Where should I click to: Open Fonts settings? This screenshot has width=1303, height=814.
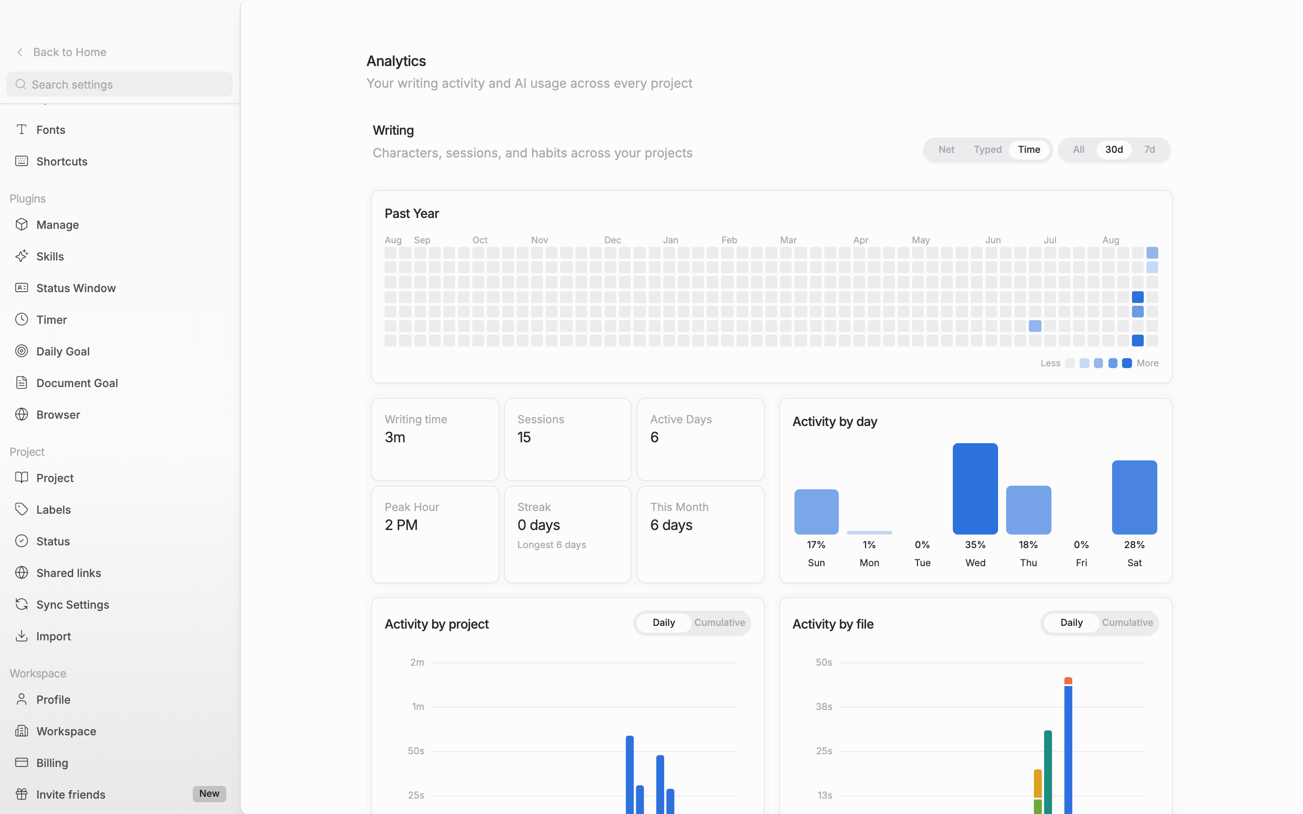click(x=119, y=130)
